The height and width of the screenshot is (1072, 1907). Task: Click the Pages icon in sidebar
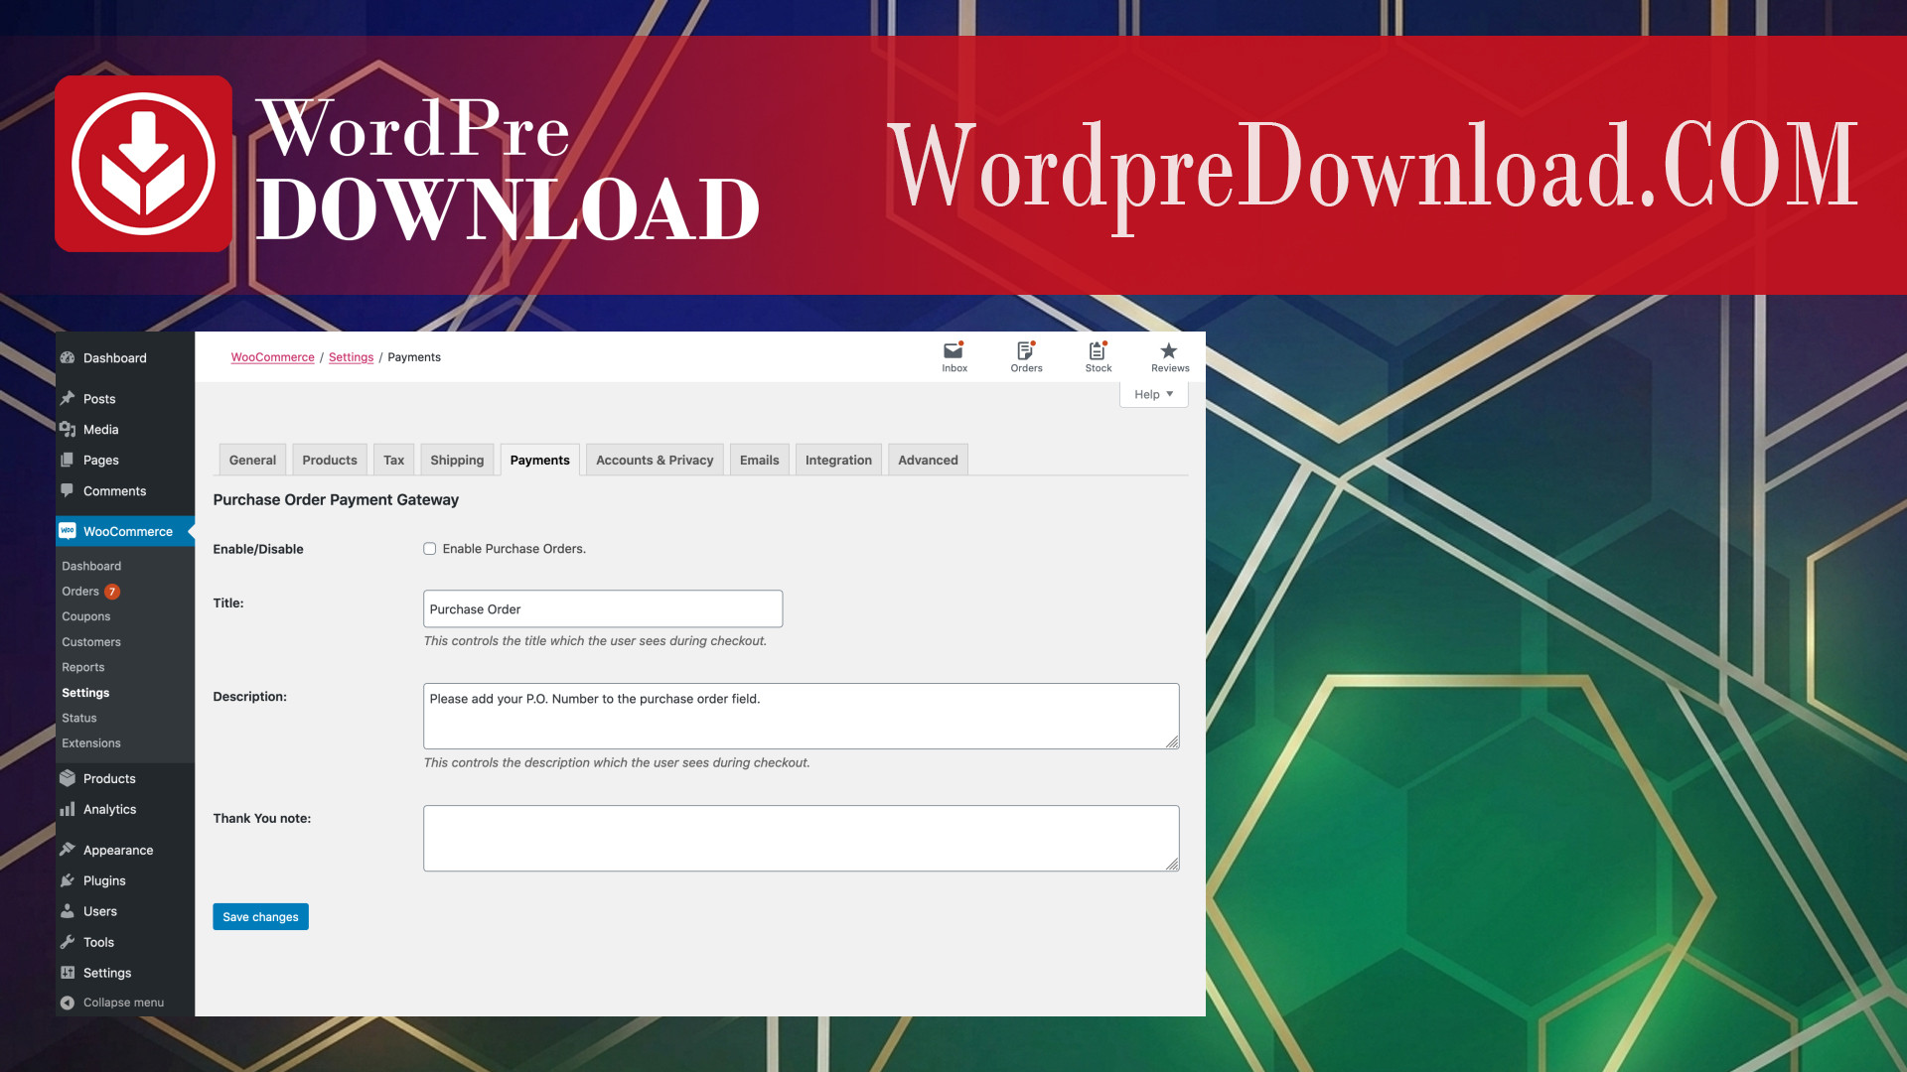click(x=68, y=460)
